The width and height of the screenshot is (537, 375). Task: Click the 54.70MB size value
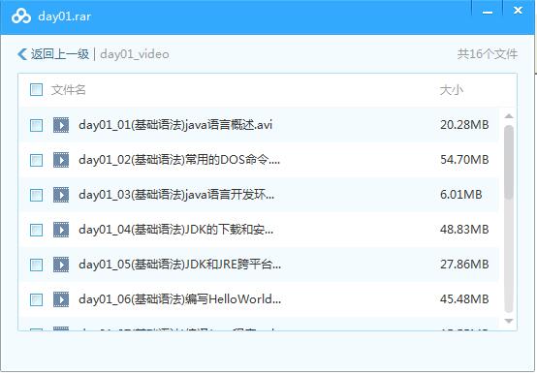click(464, 160)
